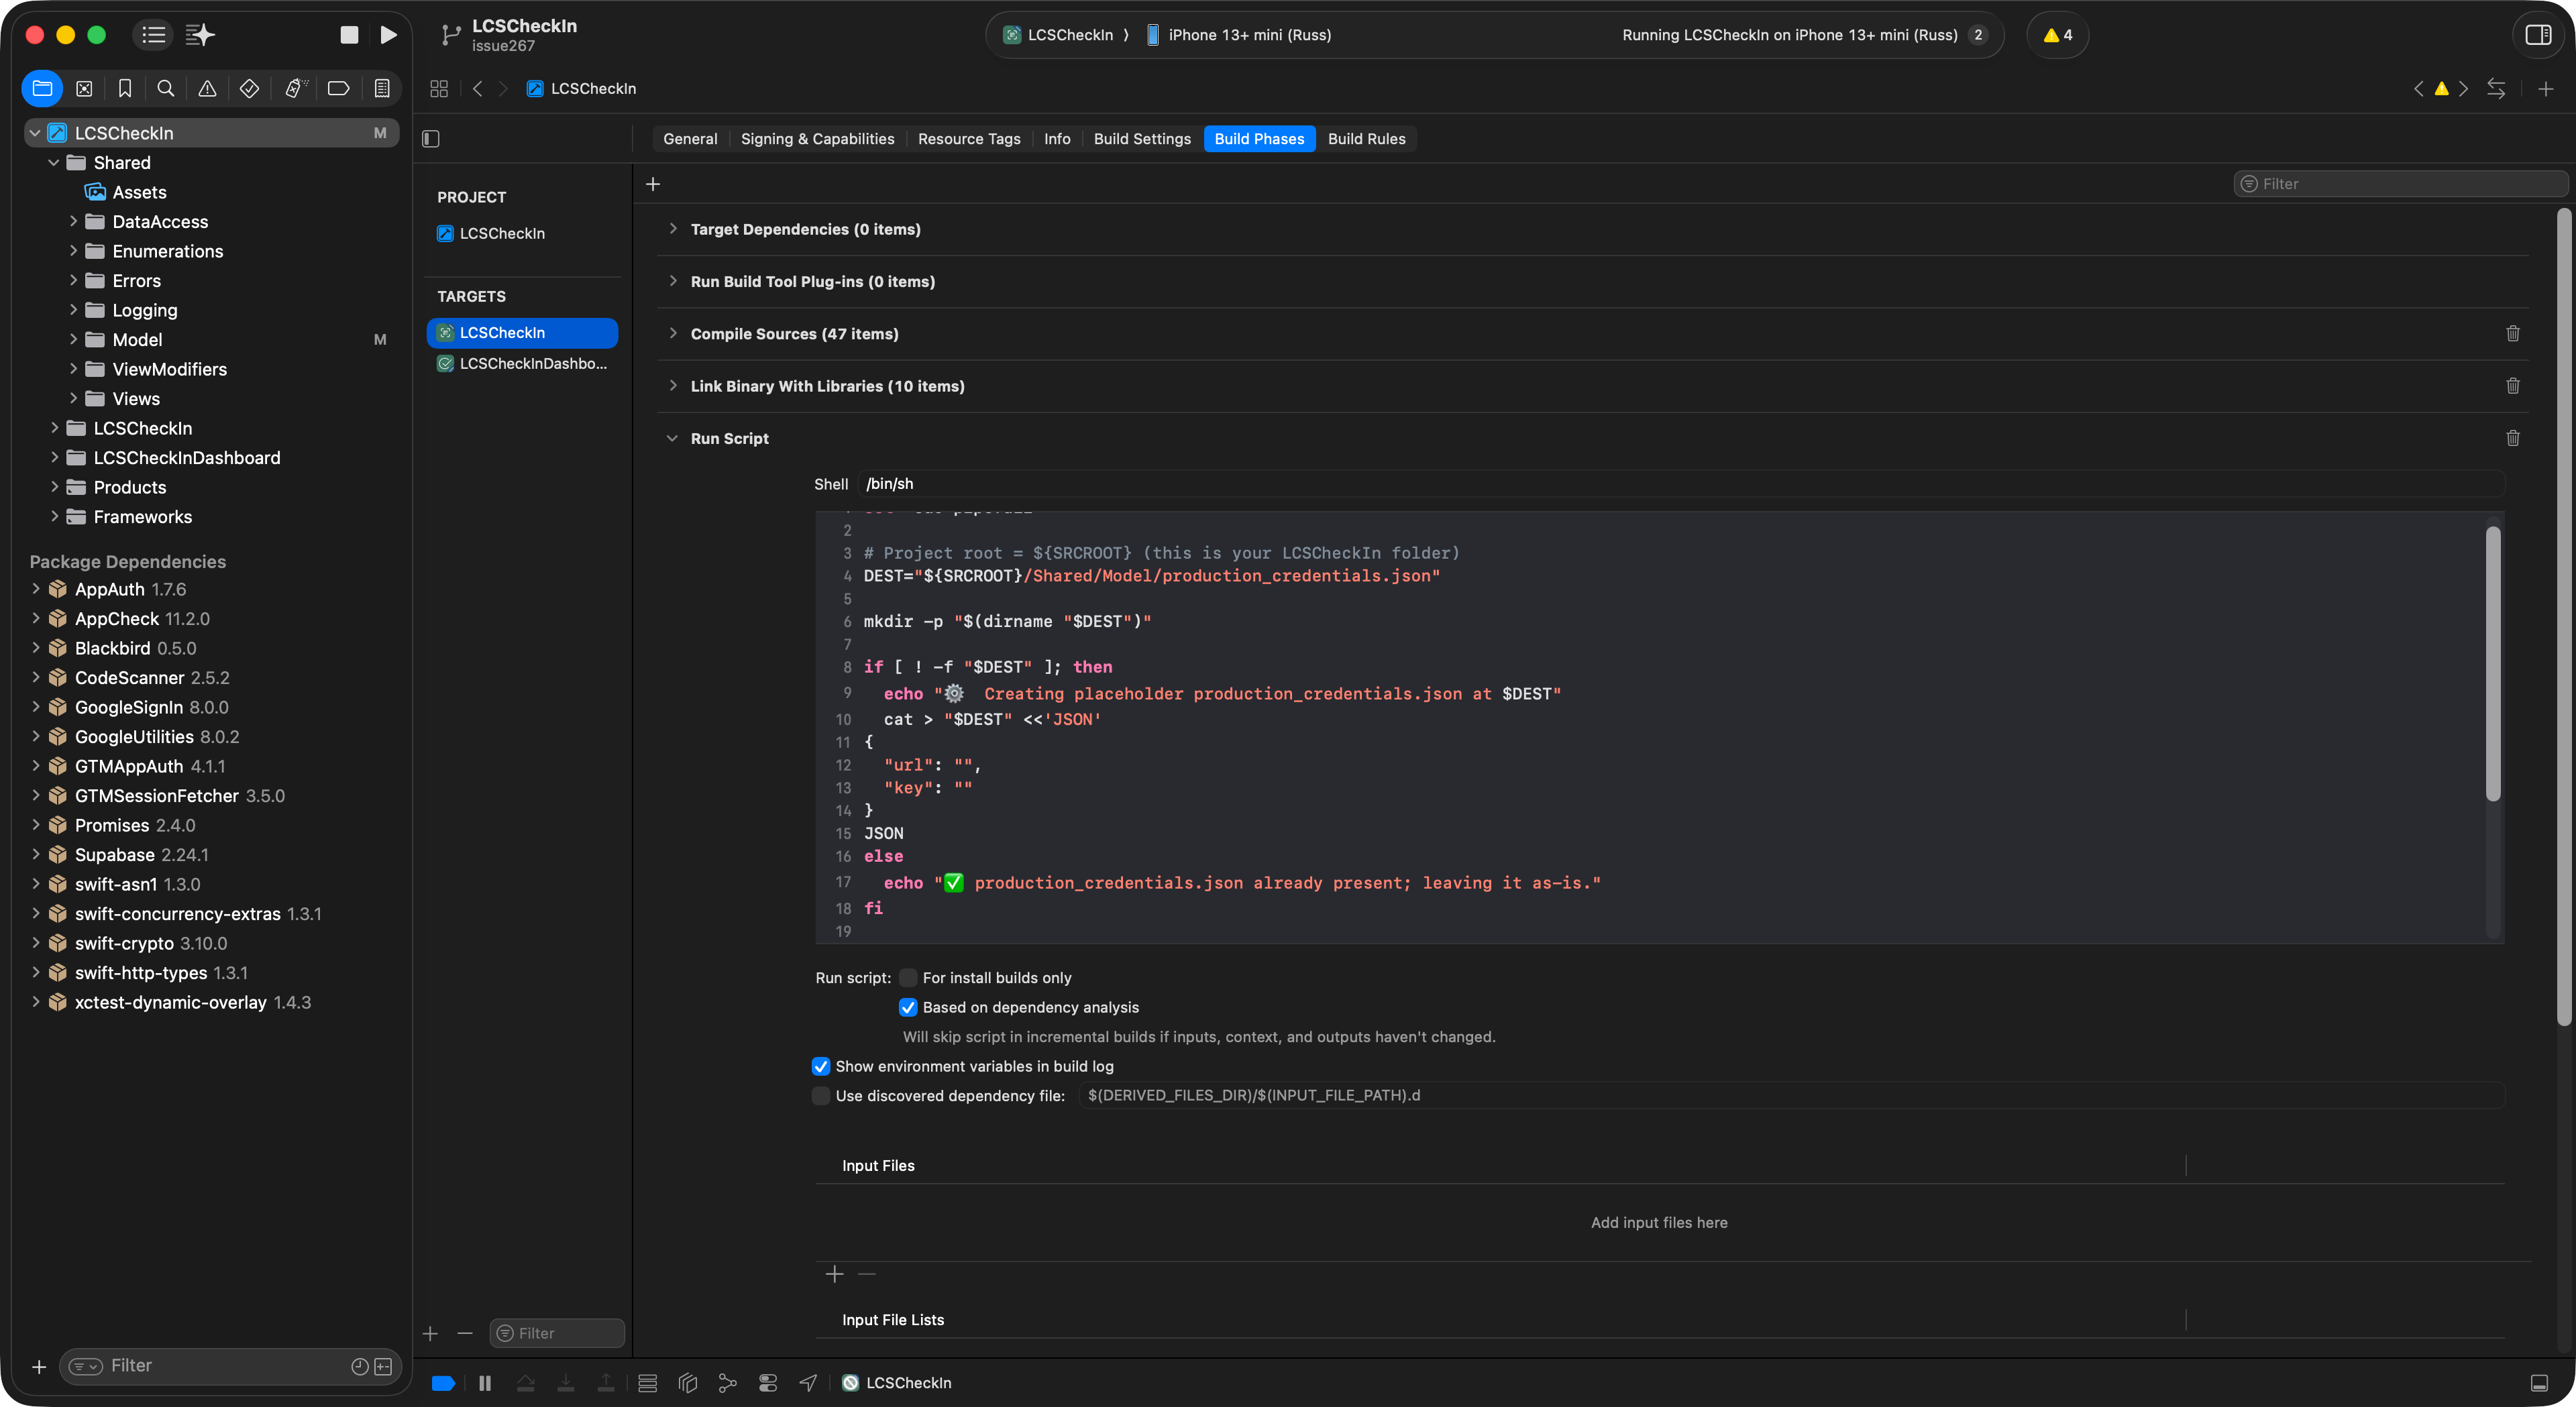Viewport: 2576px width, 1407px height.
Task: Click the build phases Filter field
Action: pyautogui.click(x=2400, y=184)
